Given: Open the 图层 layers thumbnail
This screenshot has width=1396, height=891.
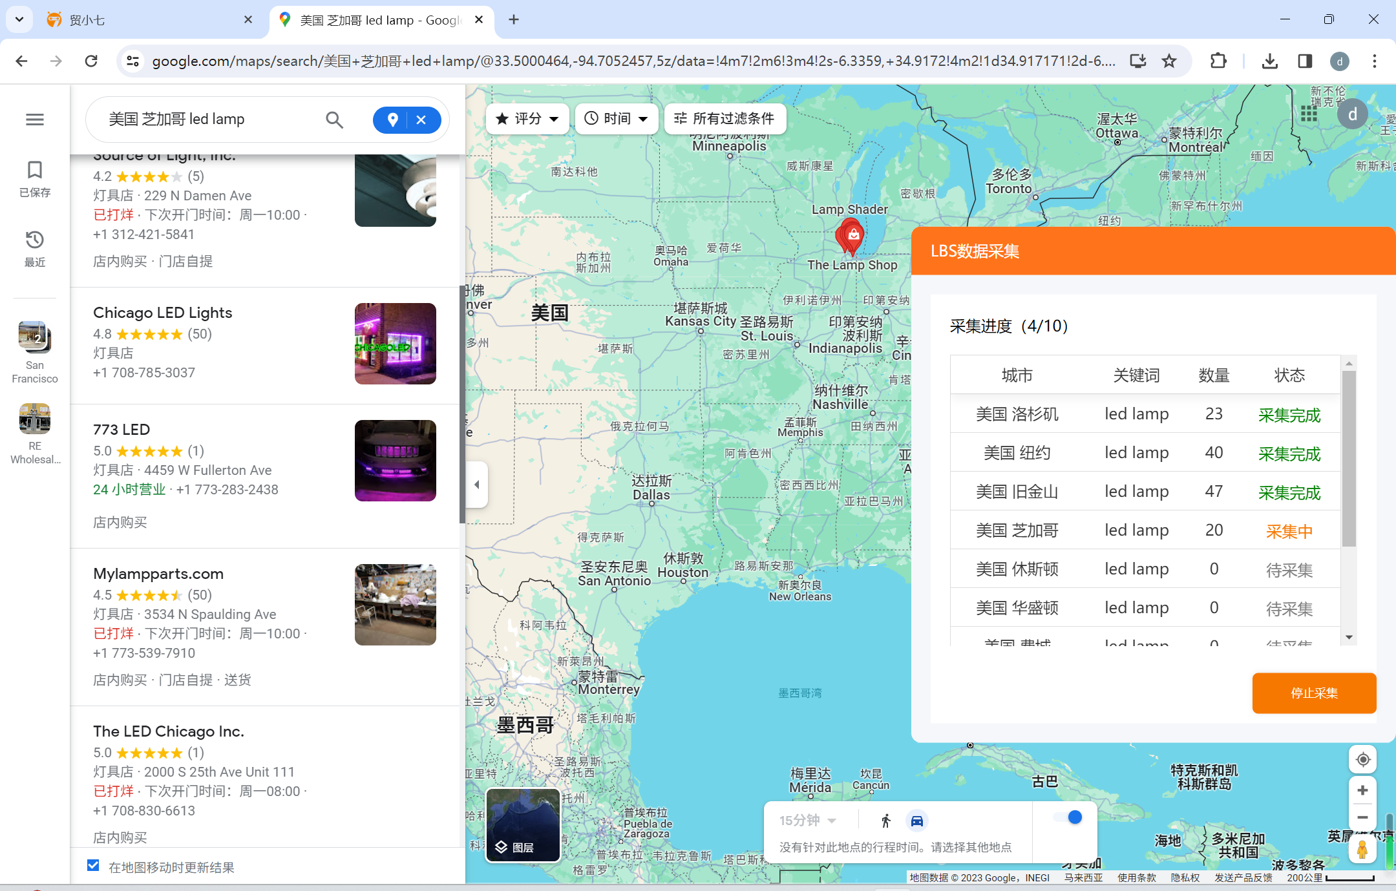Looking at the screenshot, I should tap(523, 825).
